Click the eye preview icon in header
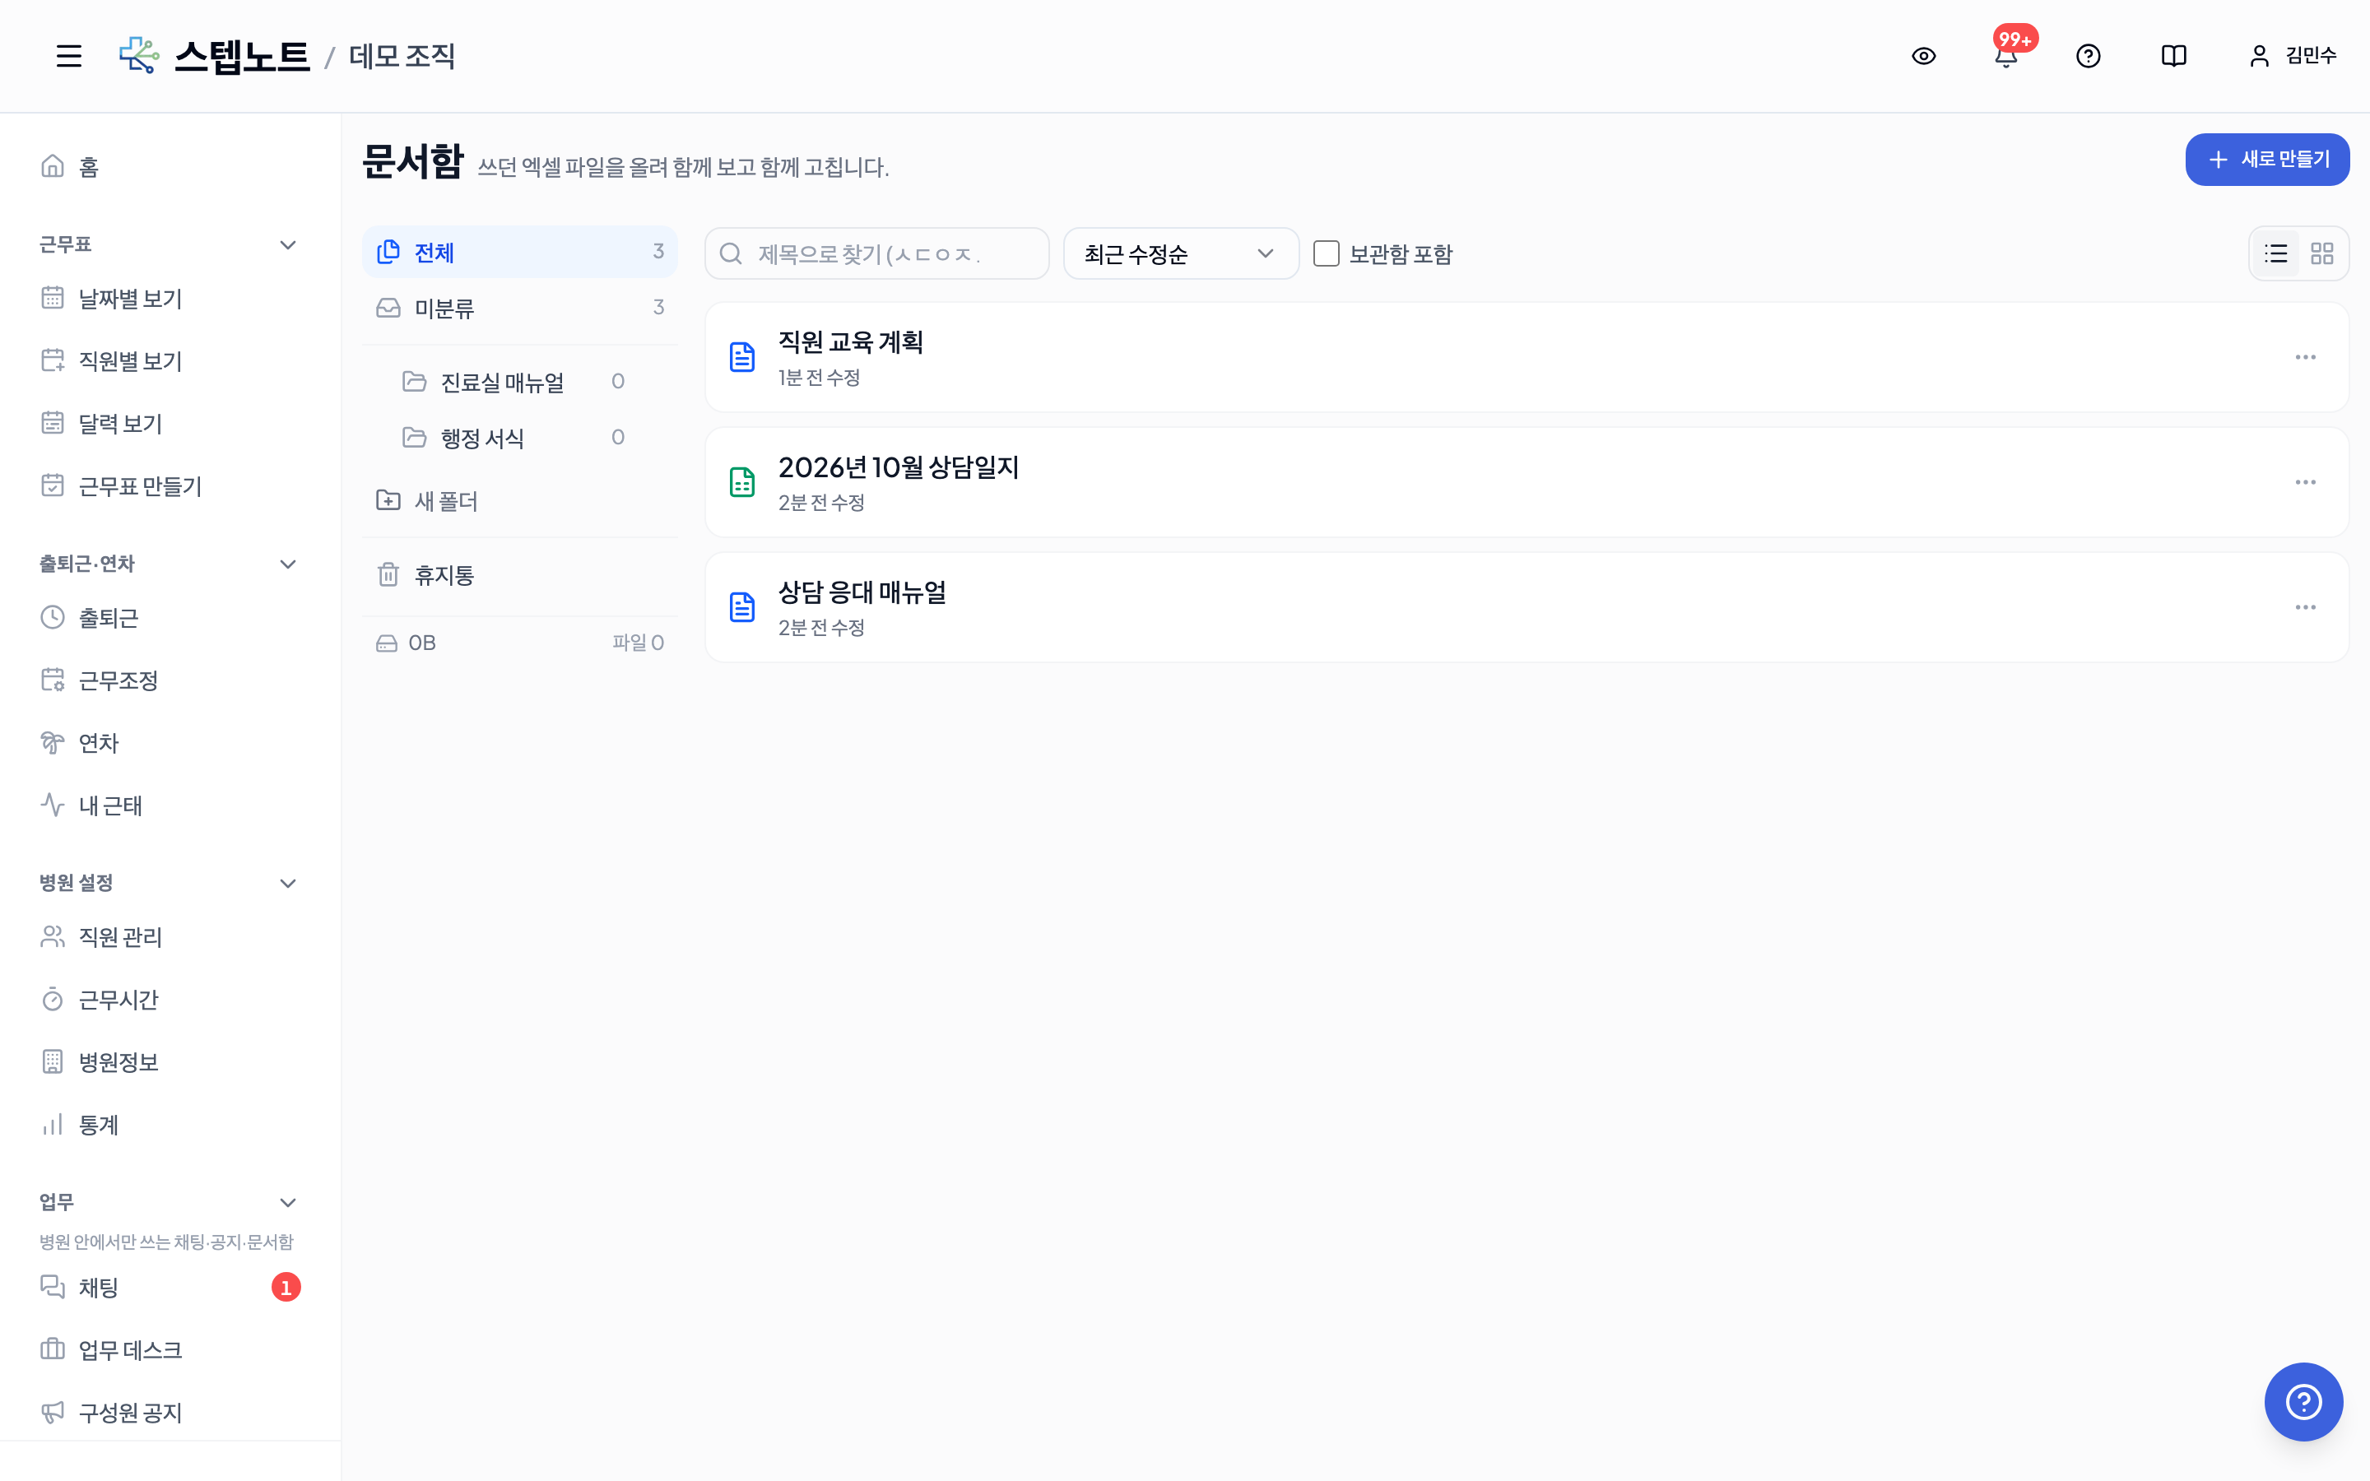The width and height of the screenshot is (2370, 1481). [1923, 56]
